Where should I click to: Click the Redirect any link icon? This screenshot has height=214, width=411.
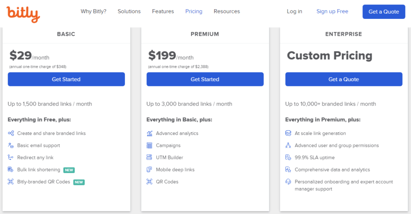click(x=11, y=157)
